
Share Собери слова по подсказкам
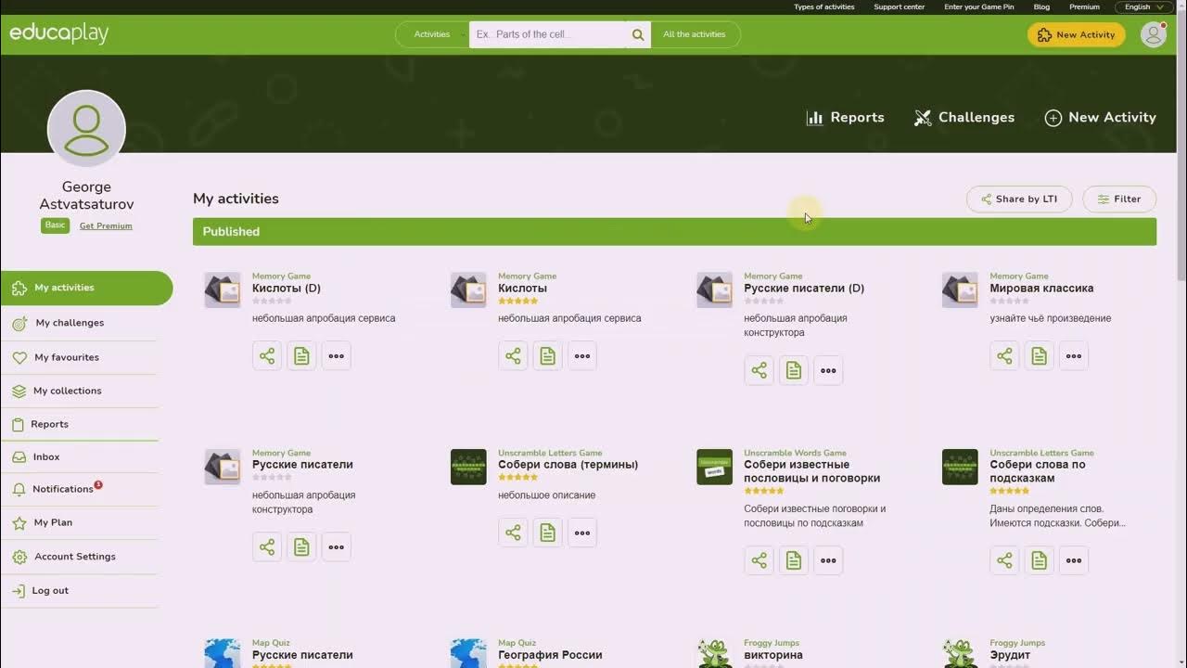pos(1004,560)
